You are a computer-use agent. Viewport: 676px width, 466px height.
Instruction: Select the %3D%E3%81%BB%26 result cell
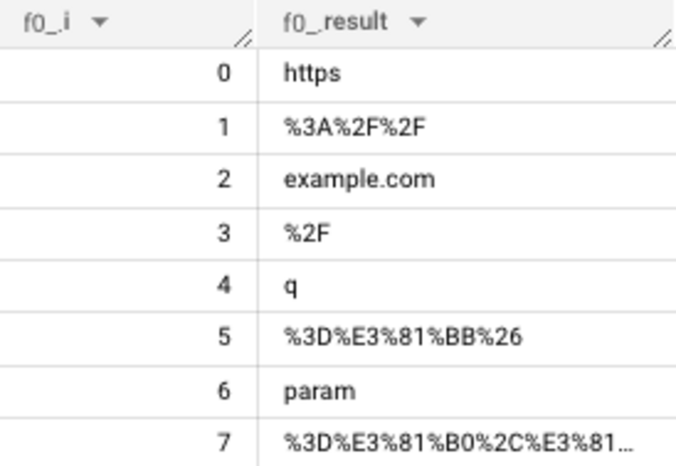click(x=403, y=338)
